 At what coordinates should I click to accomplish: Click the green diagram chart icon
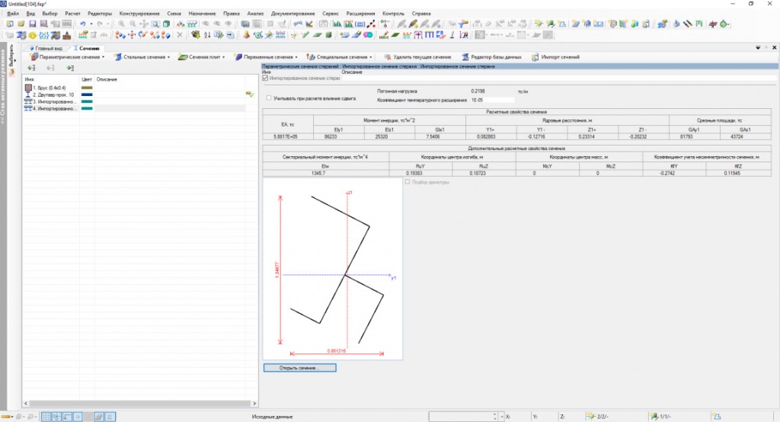tap(337, 24)
